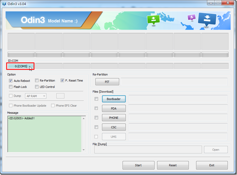The height and width of the screenshot is (175, 237).
Task: Click the PIT button
Action: [x=107, y=82]
